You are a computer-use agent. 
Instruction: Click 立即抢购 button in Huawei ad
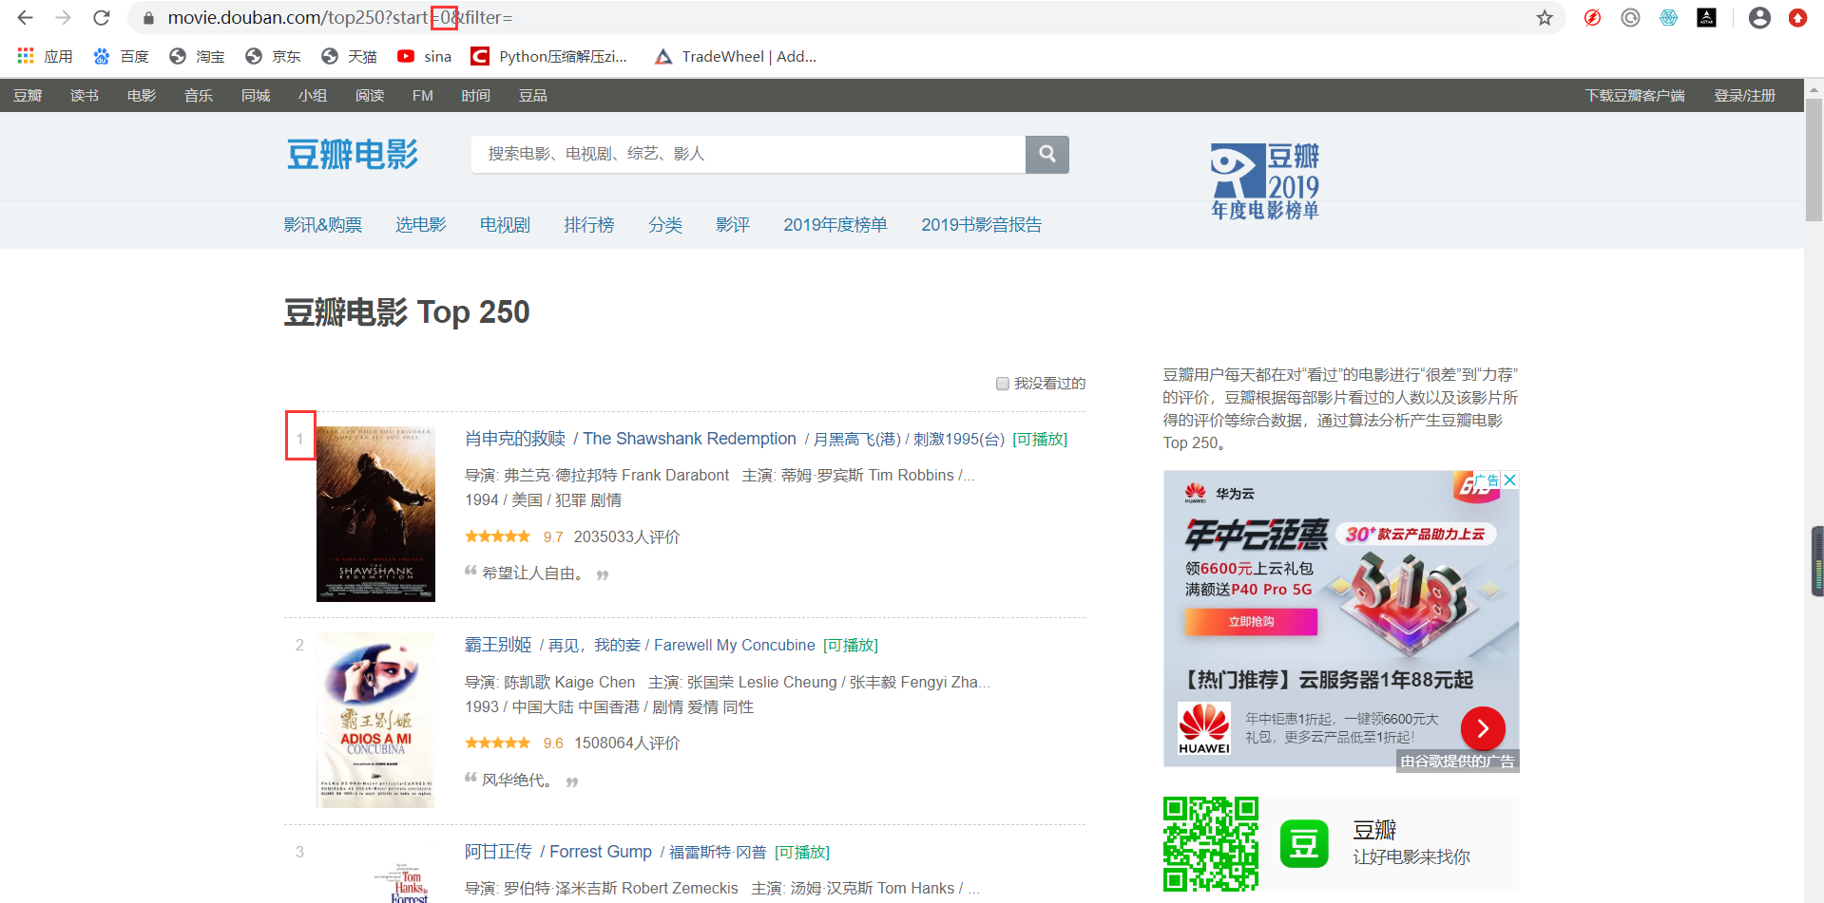(x=1251, y=622)
